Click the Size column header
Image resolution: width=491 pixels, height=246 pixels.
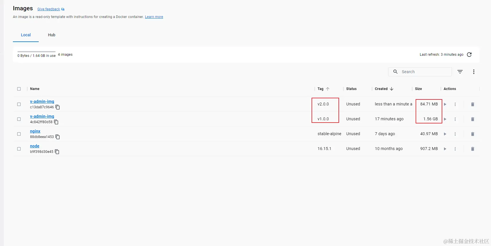pos(418,89)
